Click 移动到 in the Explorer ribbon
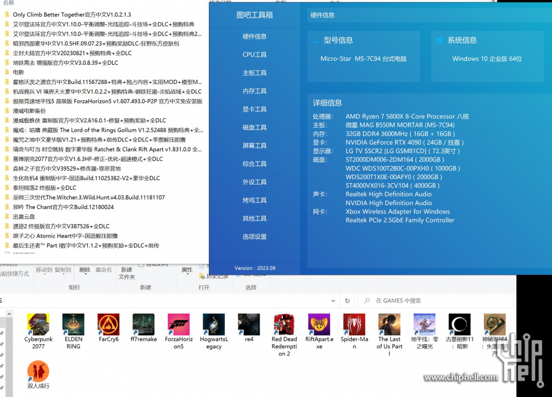 tap(44, 270)
